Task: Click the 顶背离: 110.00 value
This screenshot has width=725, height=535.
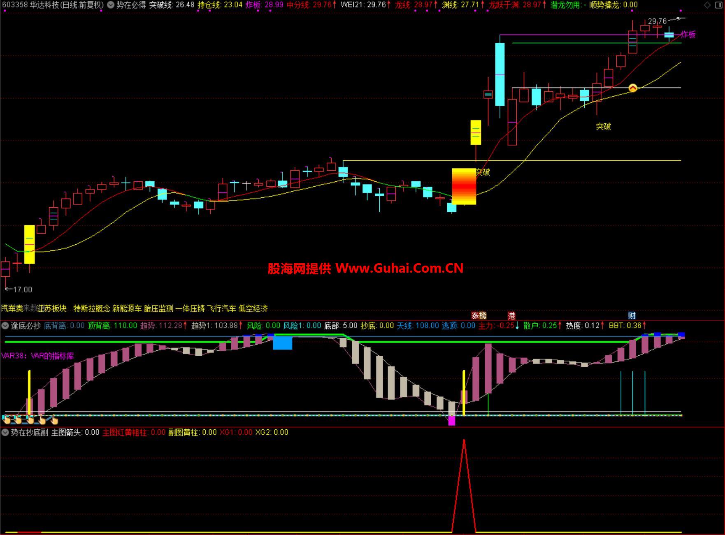Action: coord(112,326)
